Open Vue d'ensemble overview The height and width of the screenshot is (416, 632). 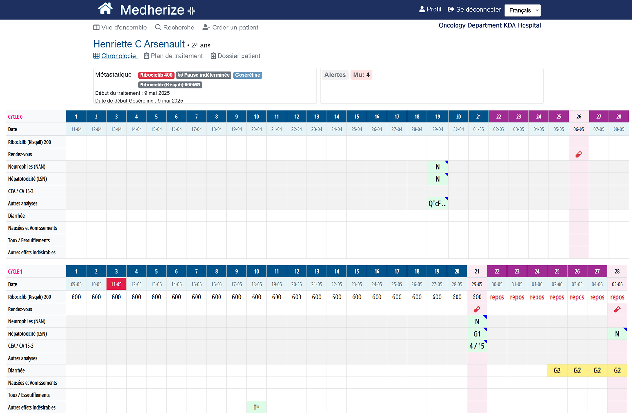(120, 28)
